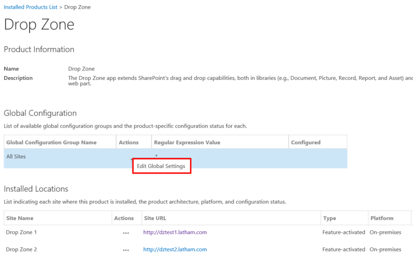413x255 pixels.
Task: Click the Configured column header
Action: 306,142
